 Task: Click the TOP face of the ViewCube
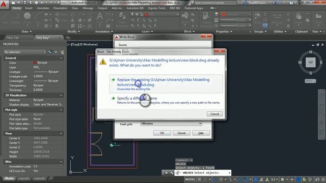tap(311, 62)
